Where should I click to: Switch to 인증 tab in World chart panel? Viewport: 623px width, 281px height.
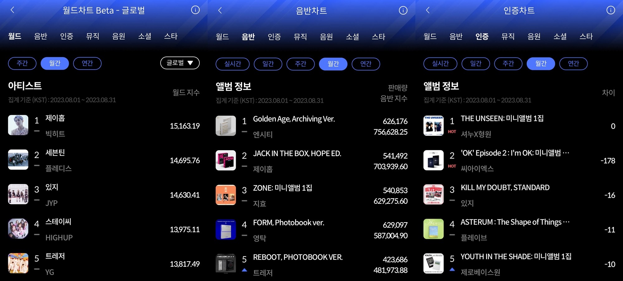[x=67, y=36]
